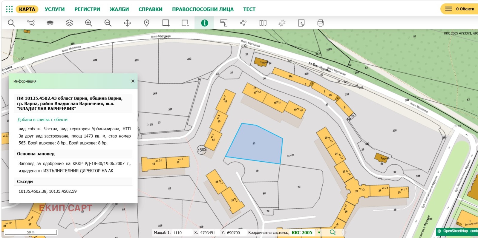This screenshot has width=478, height=238.
Task: Choose the location pin tool
Action: 146,23
